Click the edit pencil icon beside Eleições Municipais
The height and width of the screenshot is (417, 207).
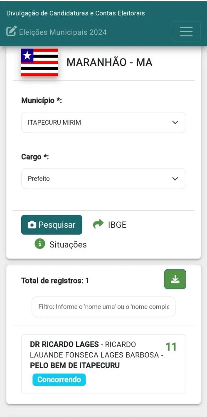coord(11,31)
